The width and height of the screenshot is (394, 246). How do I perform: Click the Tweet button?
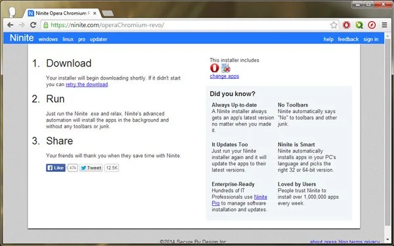pyautogui.click(x=91, y=168)
